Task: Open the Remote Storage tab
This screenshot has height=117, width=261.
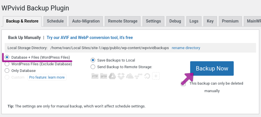Action: (x=123, y=21)
